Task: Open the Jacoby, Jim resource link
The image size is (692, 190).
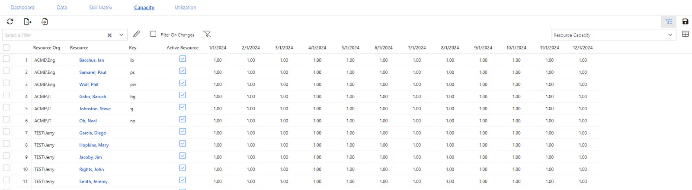Action: coord(90,157)
